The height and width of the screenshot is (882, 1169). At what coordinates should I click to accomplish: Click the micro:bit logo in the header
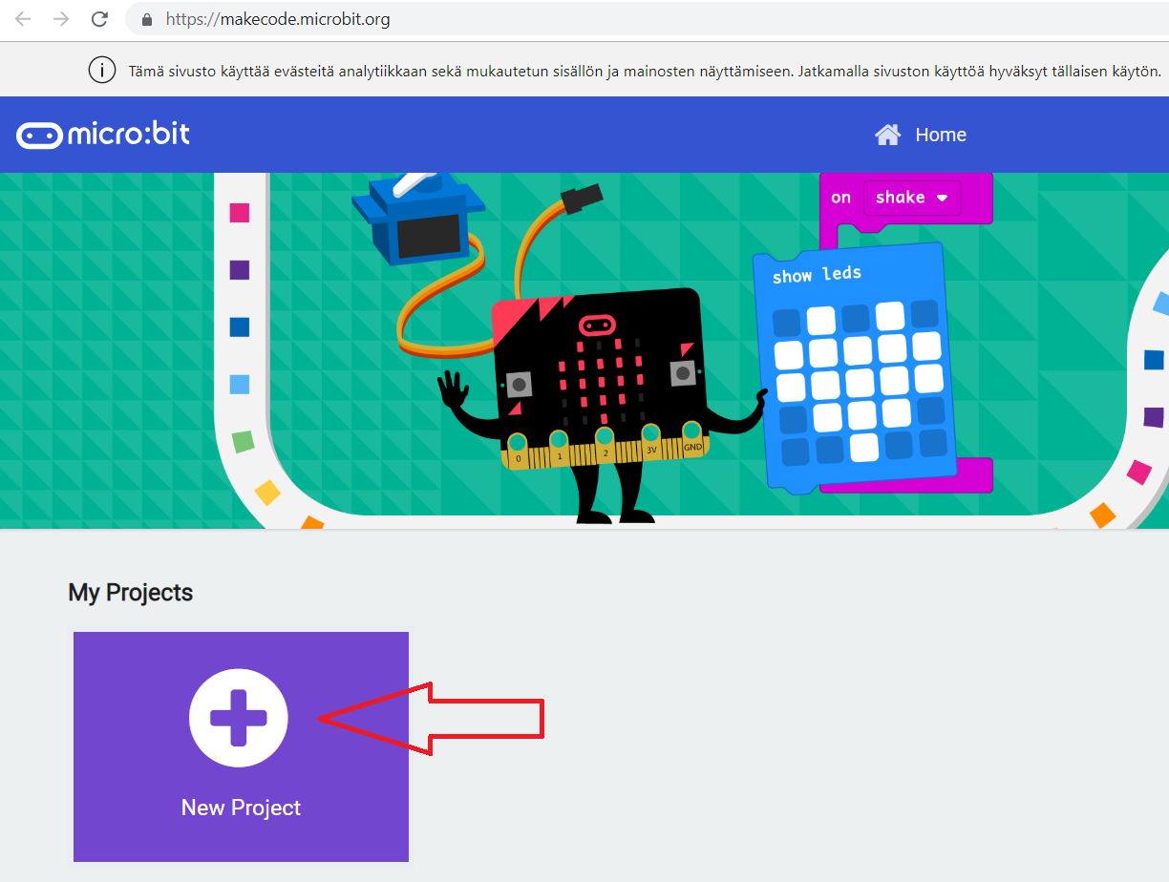[103, 135]
